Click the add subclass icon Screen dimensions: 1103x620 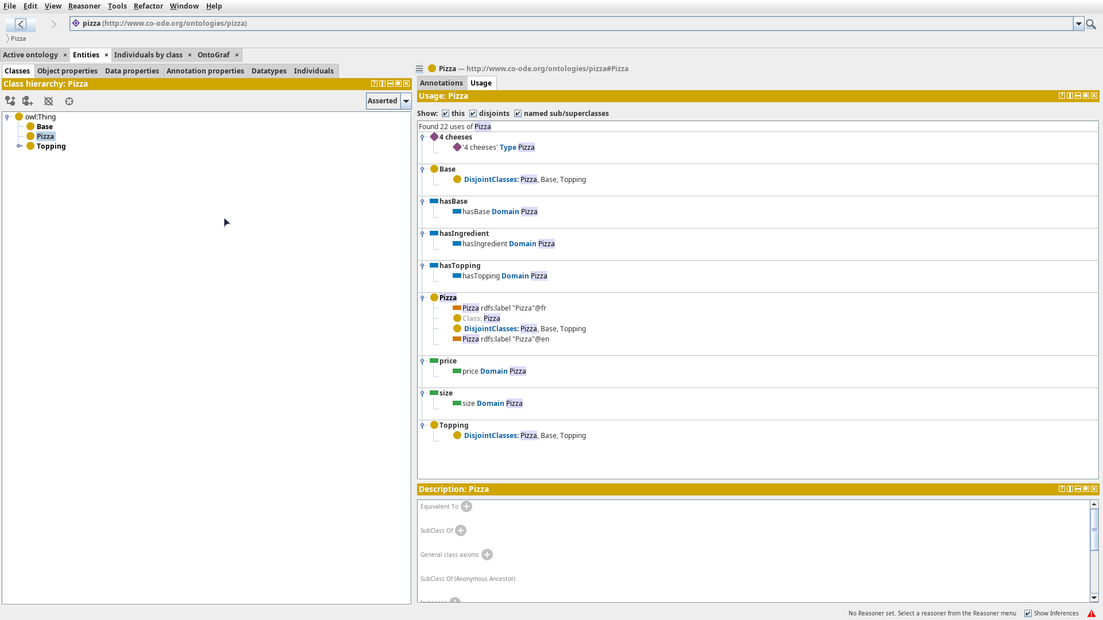click(10, 101)
